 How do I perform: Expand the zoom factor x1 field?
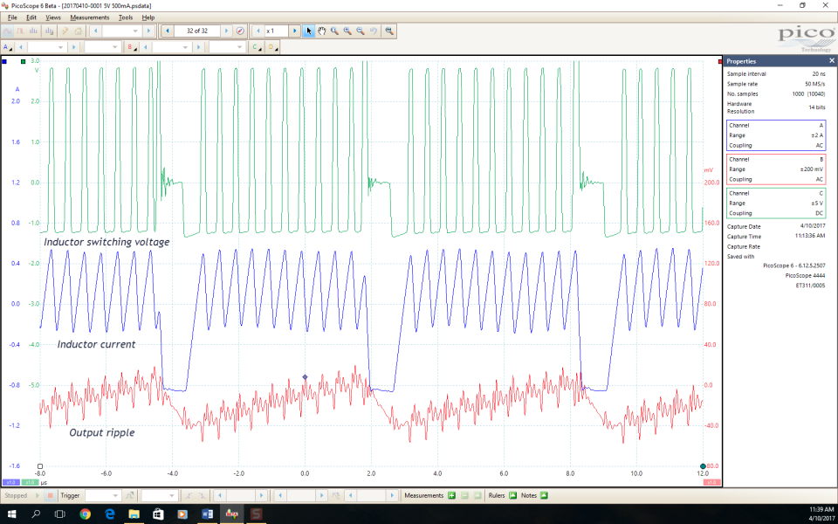[278, 31]
